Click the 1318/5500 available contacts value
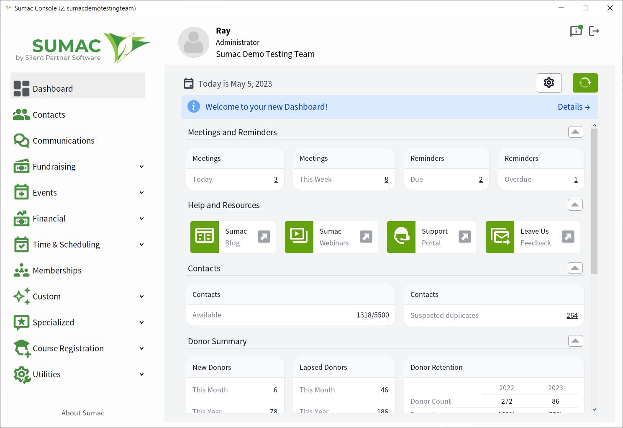623x428 pixels. point(372,315)
